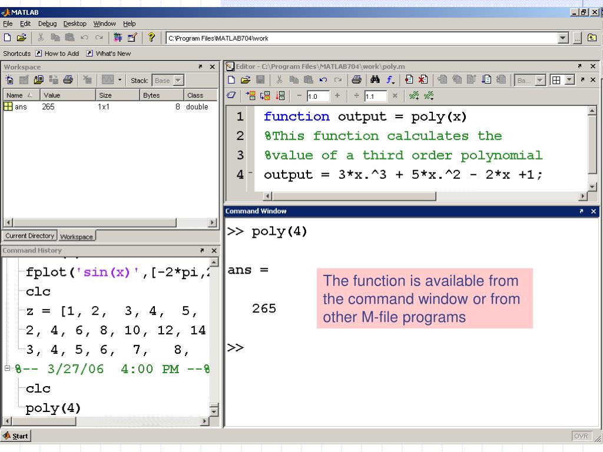Open the Editor tile layout dropdown
Image resolution: width=603 pixels, height=452 pixels.
569,80
